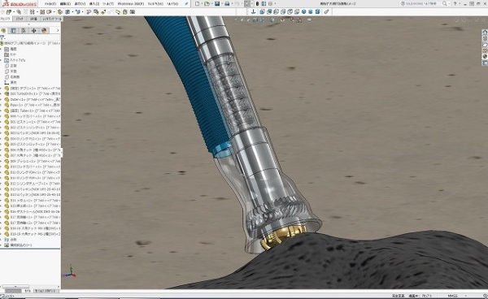Open the PhotoView 360 menu
488x299 pixels.
point(131,4)
